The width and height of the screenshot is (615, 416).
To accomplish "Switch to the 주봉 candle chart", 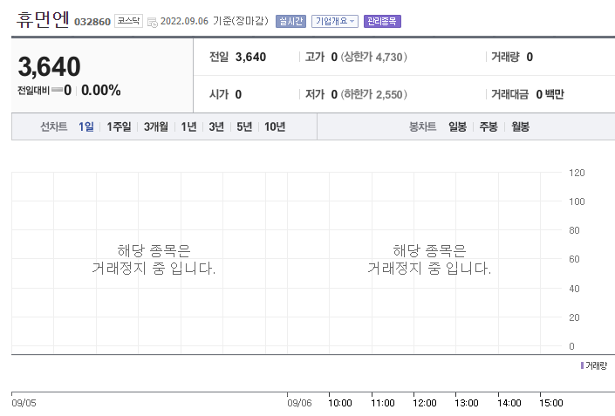I will 489,126.
